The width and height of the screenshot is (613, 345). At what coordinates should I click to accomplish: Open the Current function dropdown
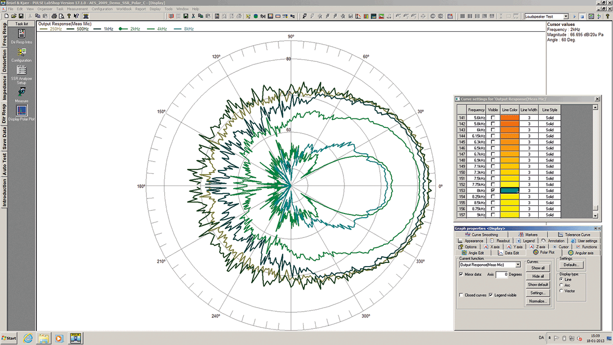click(x=518, y=265)
